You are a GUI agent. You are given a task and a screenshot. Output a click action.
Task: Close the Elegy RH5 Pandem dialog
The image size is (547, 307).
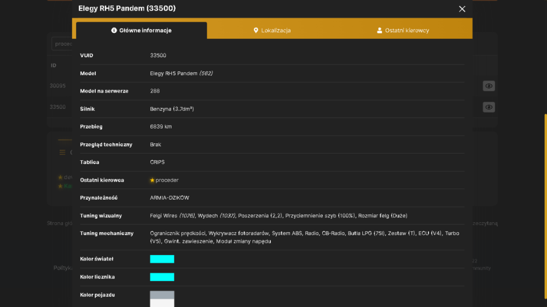pyautogui.click(x=462, y=9)
